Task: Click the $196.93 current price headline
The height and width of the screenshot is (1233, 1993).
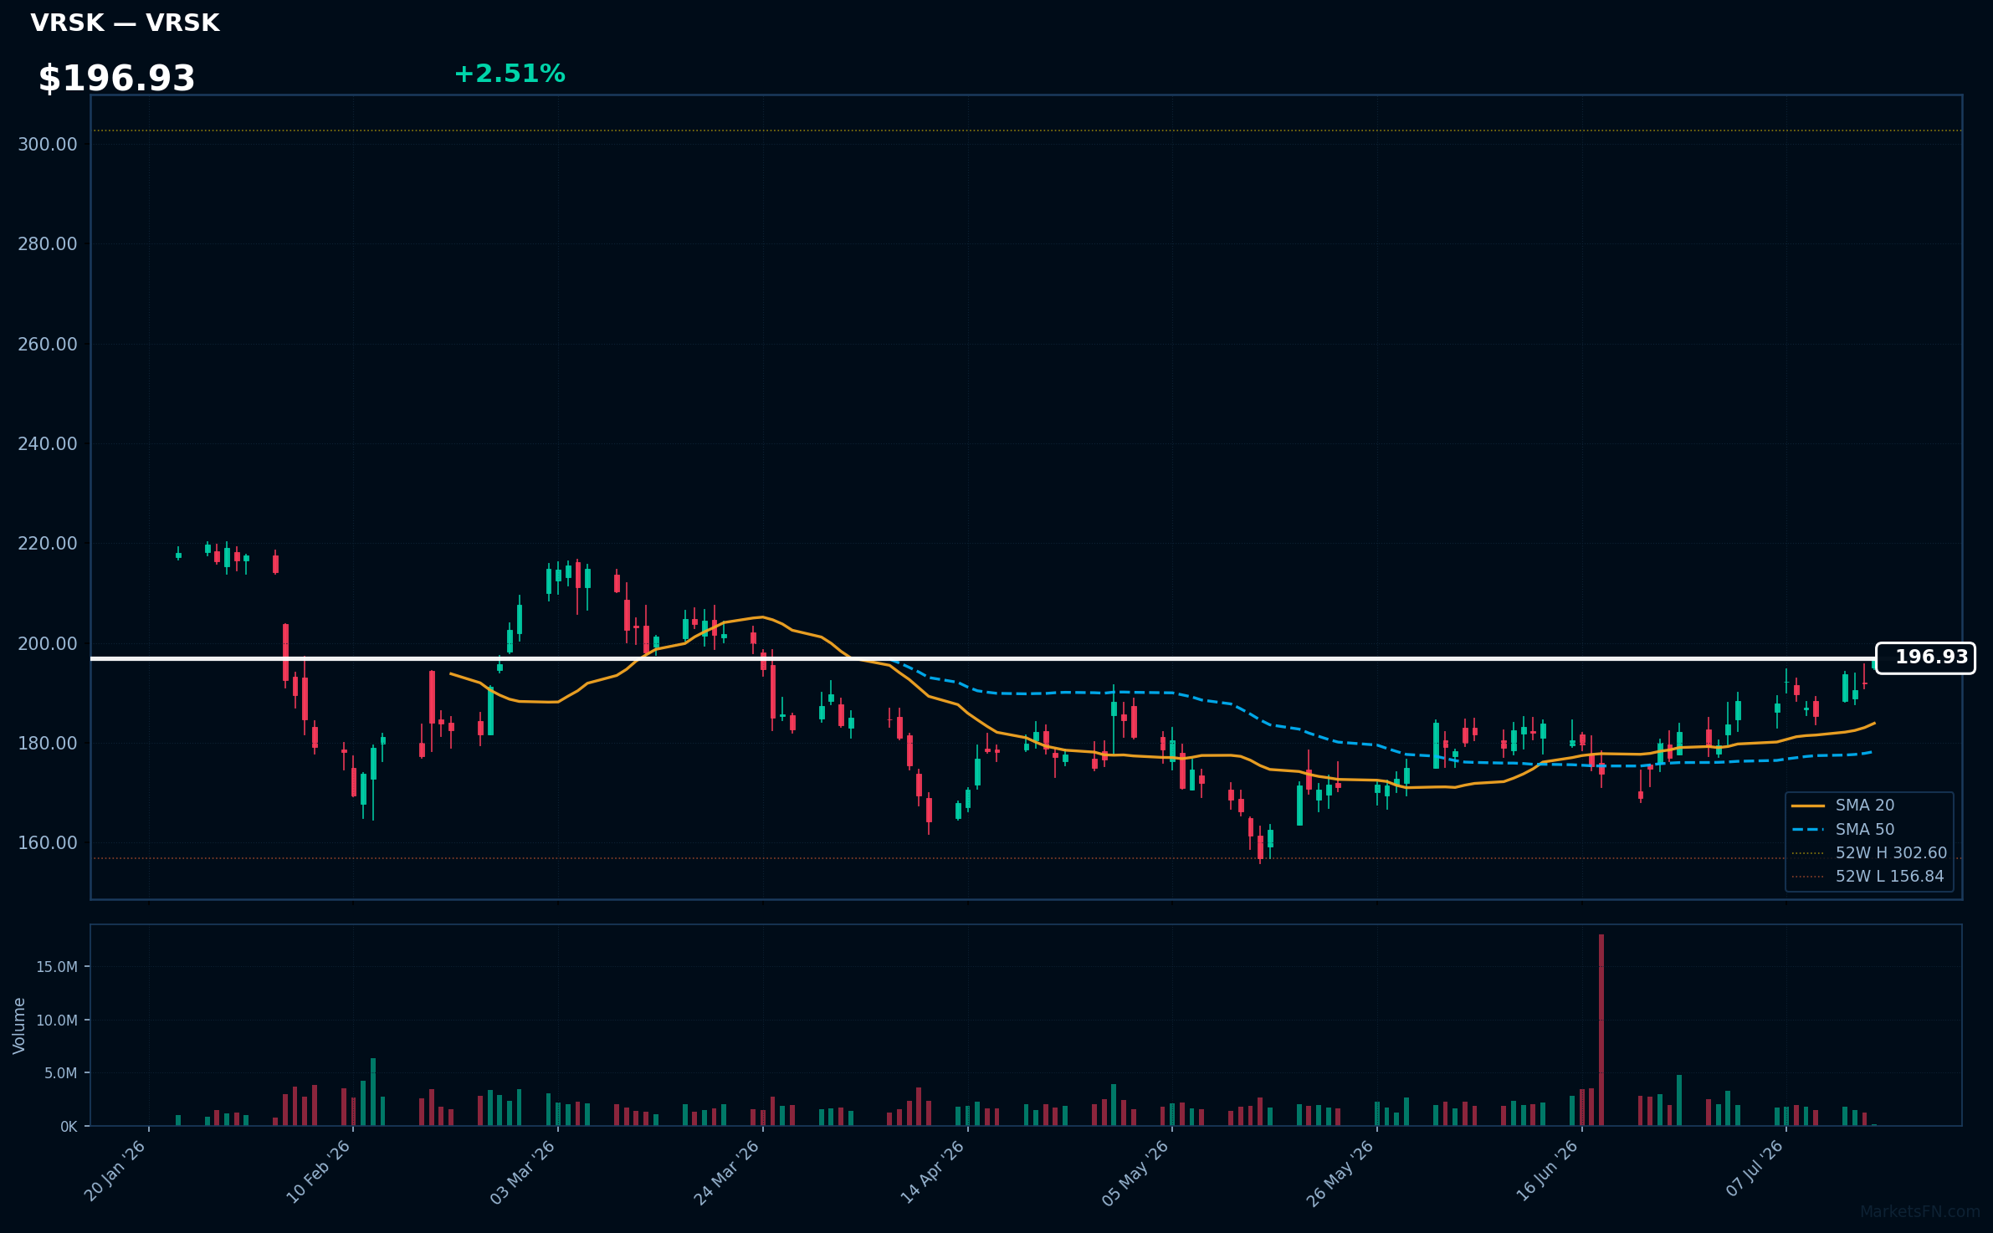Action: 116,79
